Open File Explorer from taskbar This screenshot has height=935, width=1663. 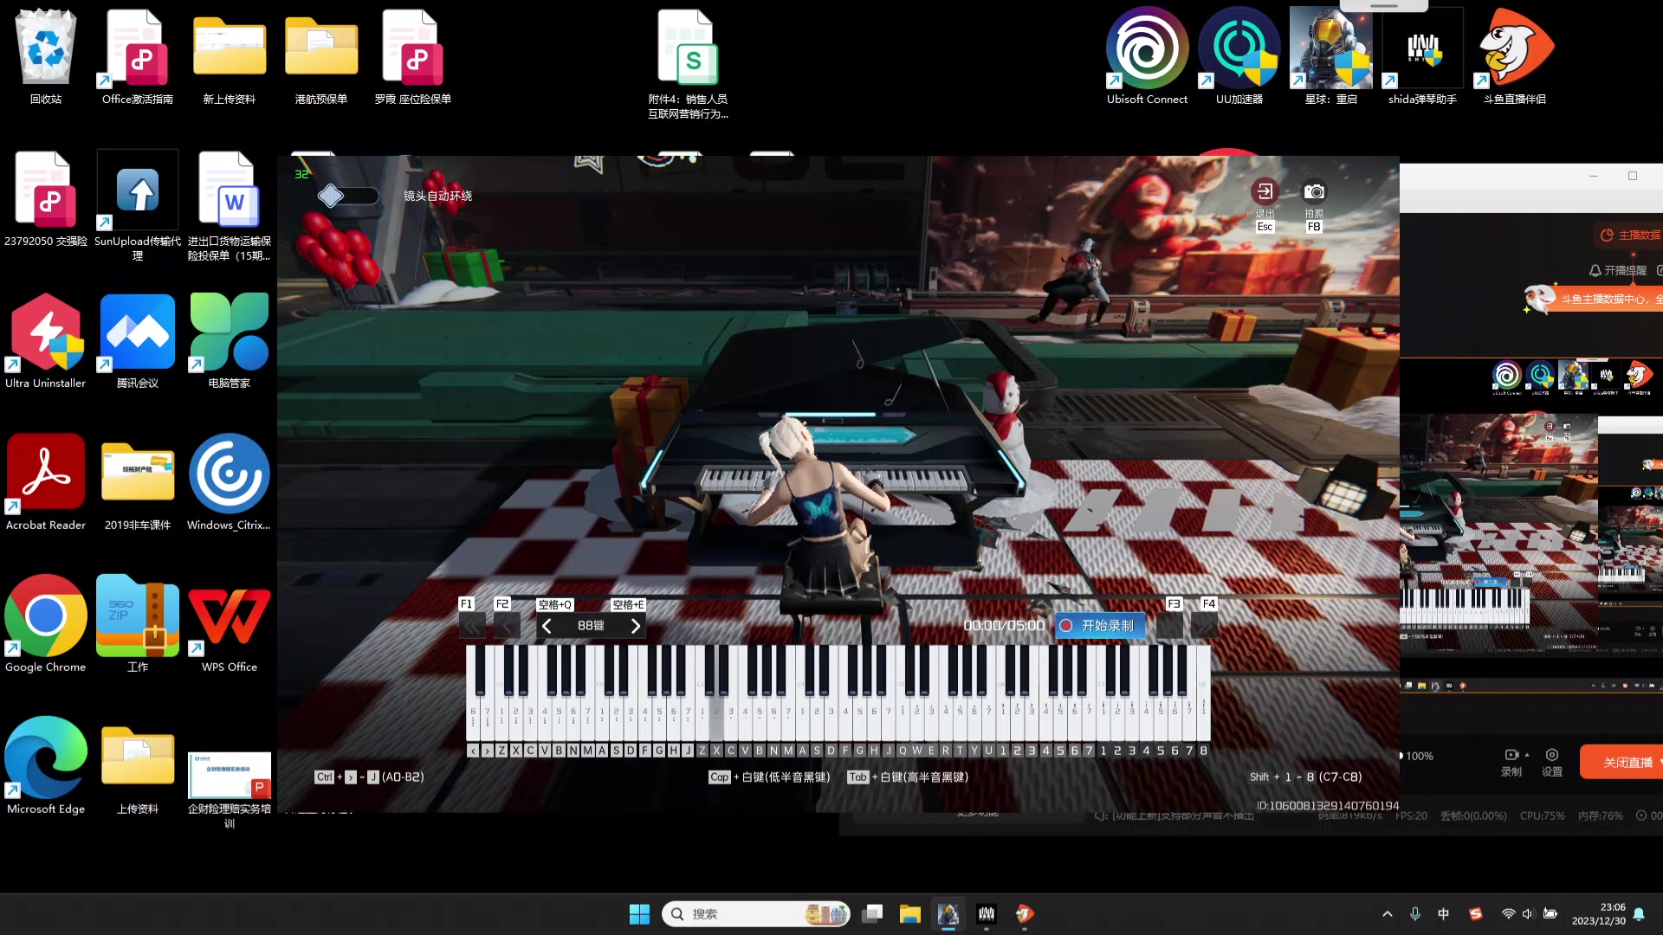pyautogui.click(x=909, y=914)
